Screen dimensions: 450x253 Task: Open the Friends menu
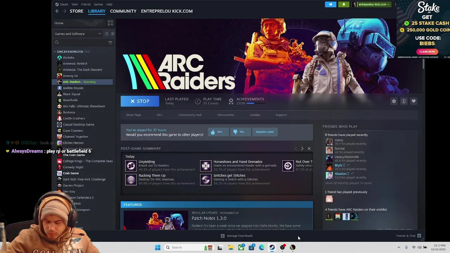pyautogui.click(x=86, y=4)
